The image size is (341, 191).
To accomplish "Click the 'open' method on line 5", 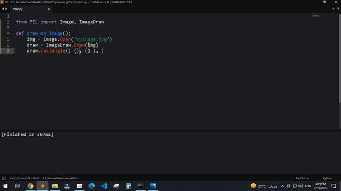I will 66,39.
